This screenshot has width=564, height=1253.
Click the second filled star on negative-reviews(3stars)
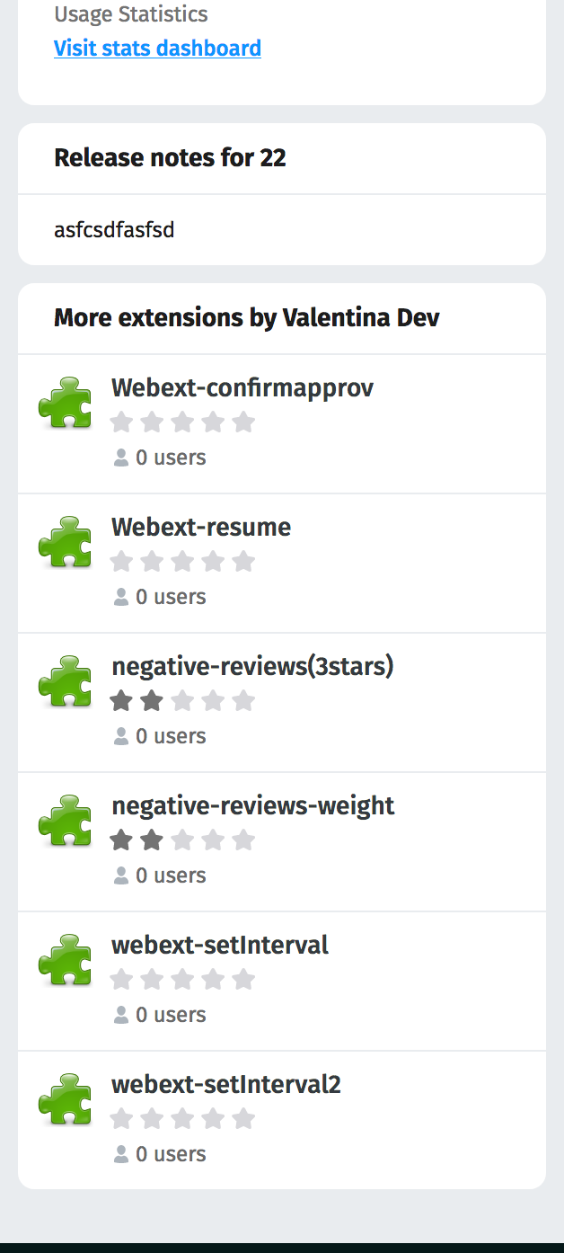(x=152, y=699)
